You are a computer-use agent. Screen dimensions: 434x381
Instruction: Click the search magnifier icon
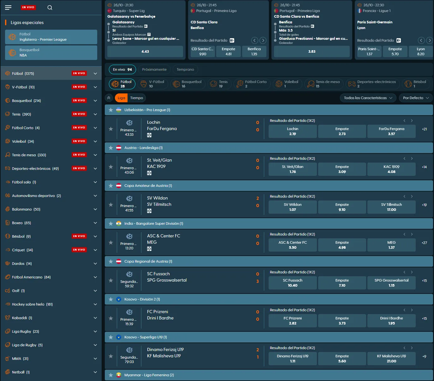coord(50,8)
